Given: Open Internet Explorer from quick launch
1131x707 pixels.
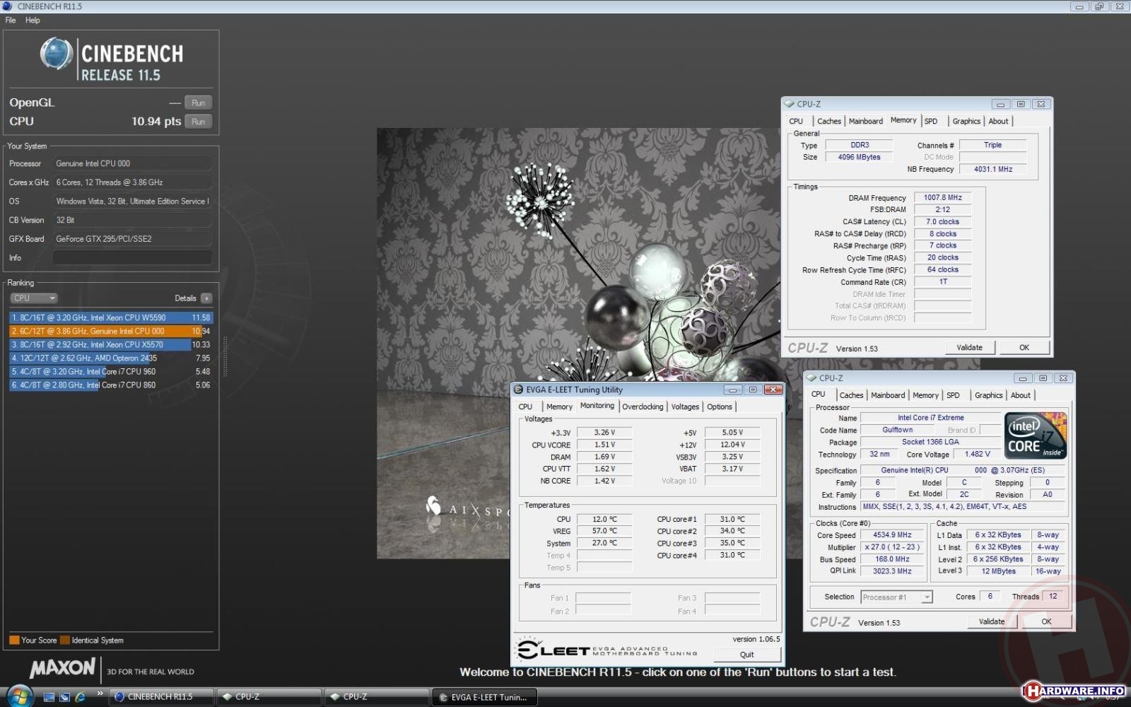Looking at the screenshot, I should [x=81, y=696].
